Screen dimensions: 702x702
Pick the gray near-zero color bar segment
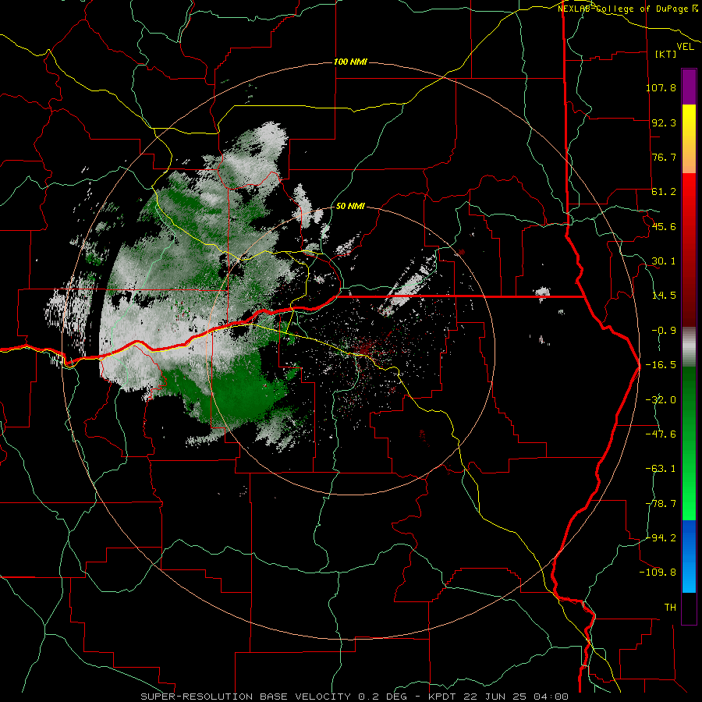pos(689,347)
